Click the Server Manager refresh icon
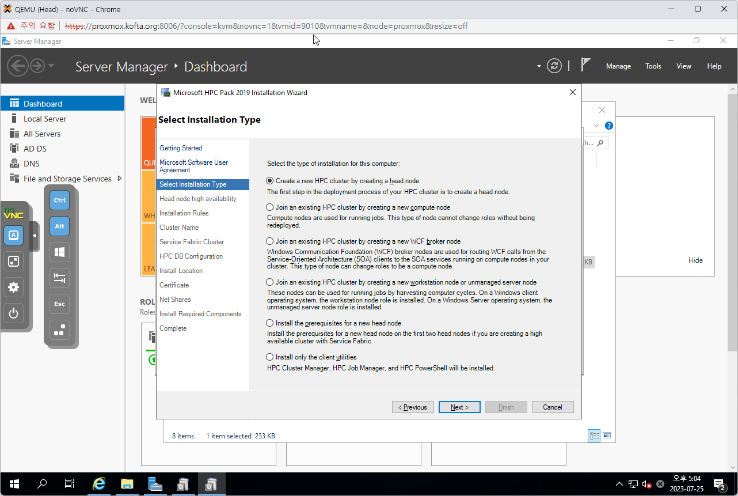The width and height of the screenshot is (738, 496). coord(554,66)
